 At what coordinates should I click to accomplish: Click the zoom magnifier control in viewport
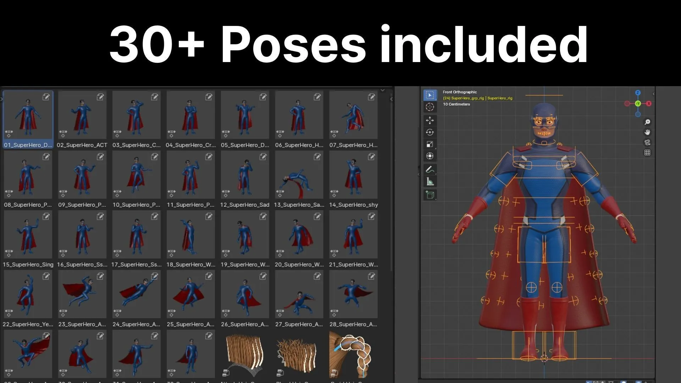coord(647,122)
